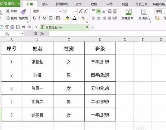Redo the last action
The width and height of the screenshot is (166, 130).
pos(29,27)
